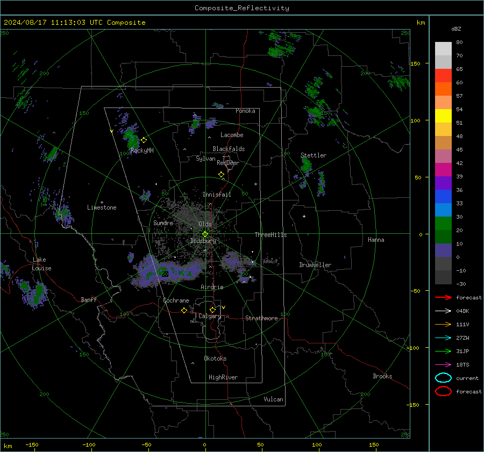Click the Lake Louise label
The image size is (484, 452).
coord(41,264)
